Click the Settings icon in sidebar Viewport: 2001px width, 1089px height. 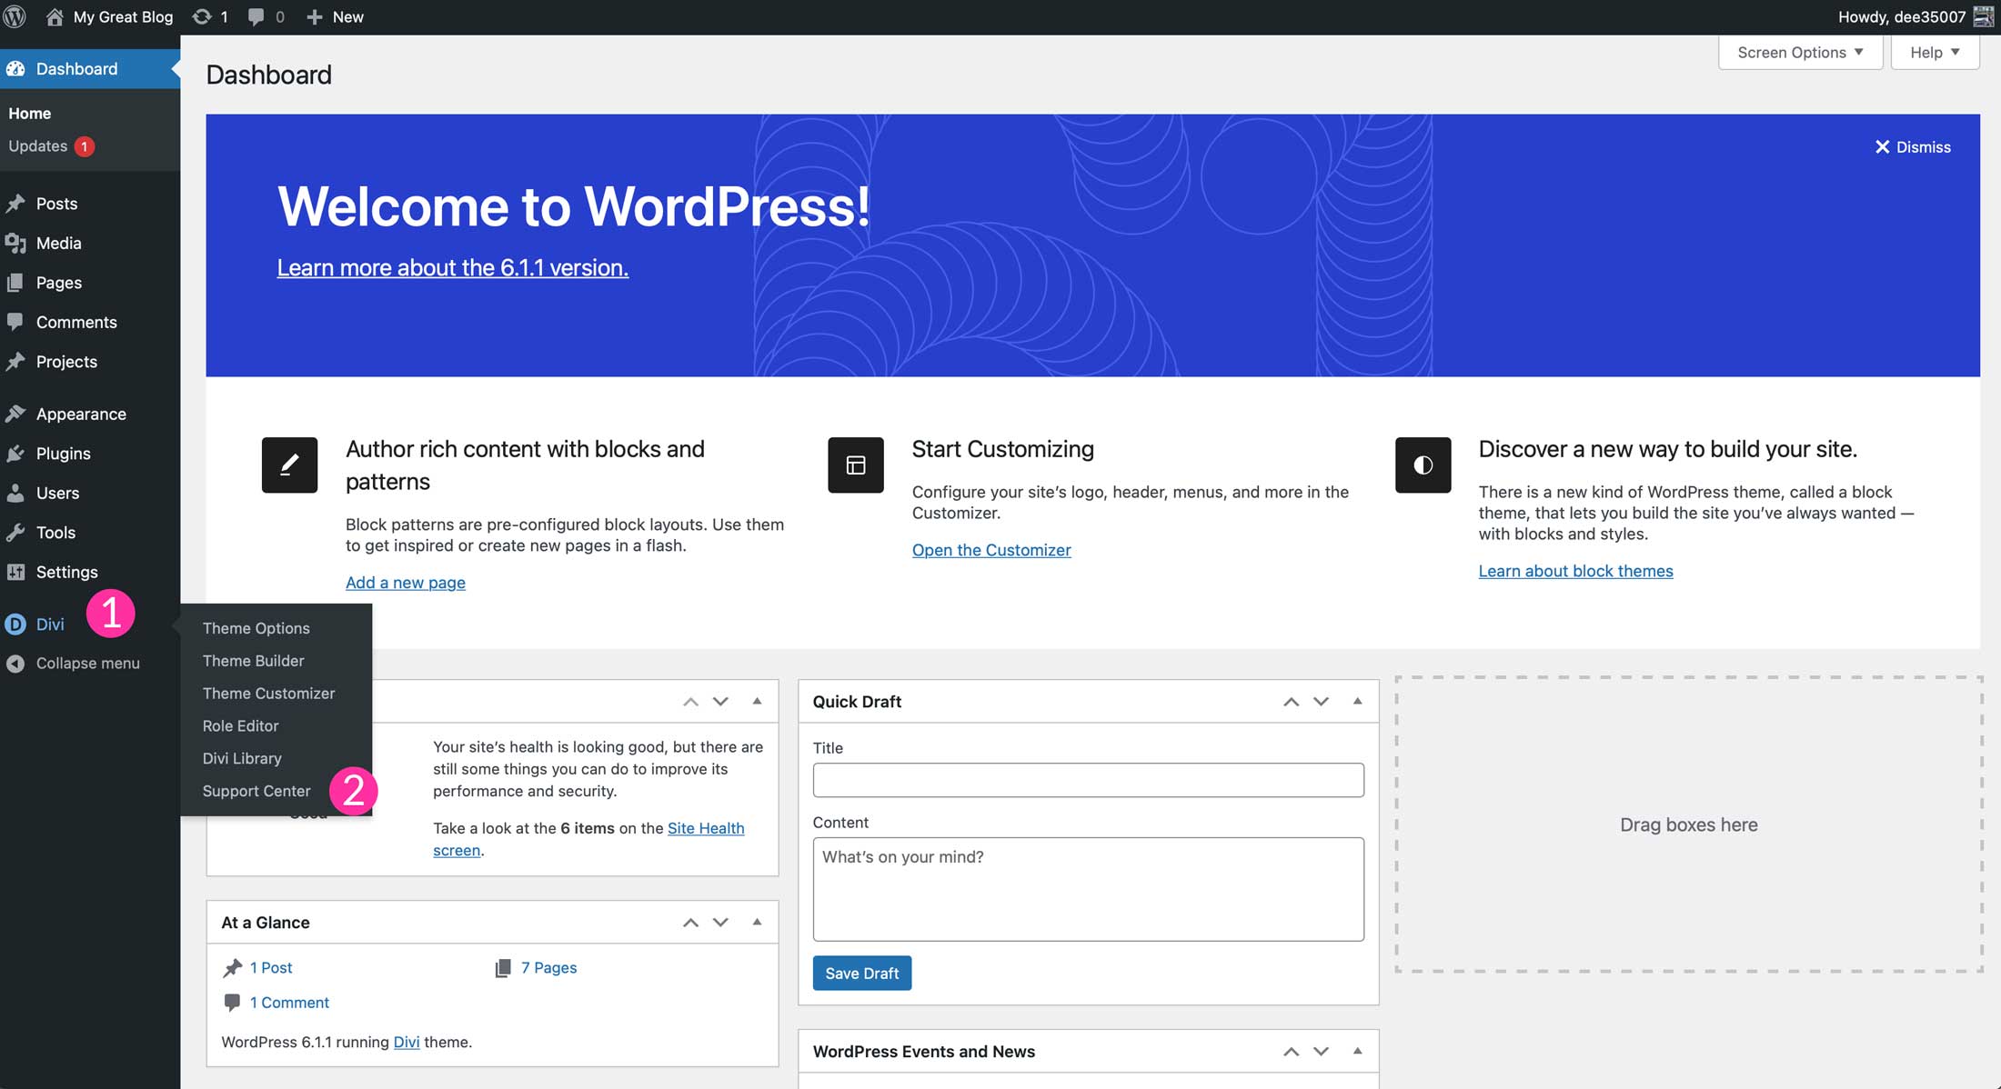(16, 572)
